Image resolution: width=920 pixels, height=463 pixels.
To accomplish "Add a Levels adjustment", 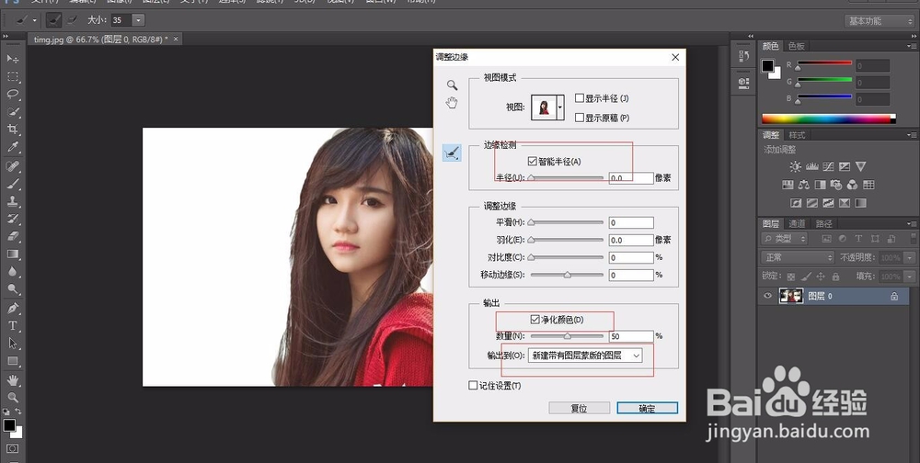I will [x=812, y=167].
